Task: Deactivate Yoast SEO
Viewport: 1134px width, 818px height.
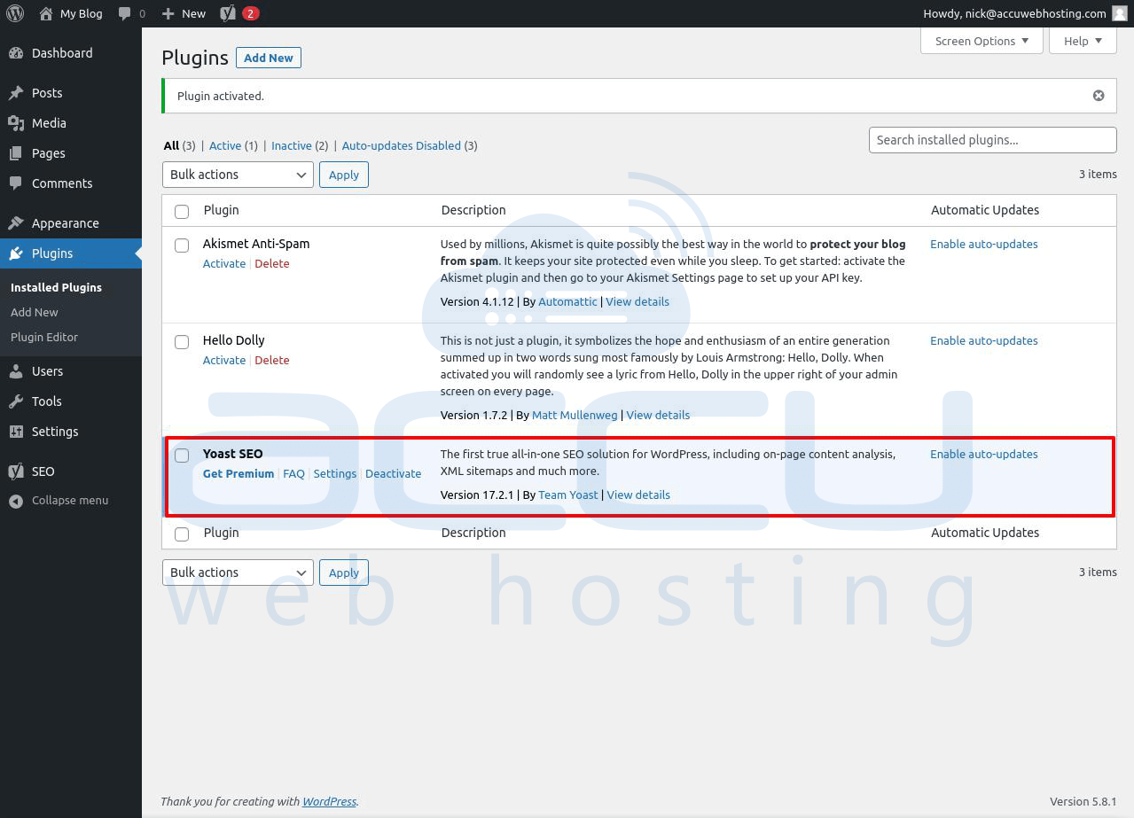Action: (x=394, y=473)
